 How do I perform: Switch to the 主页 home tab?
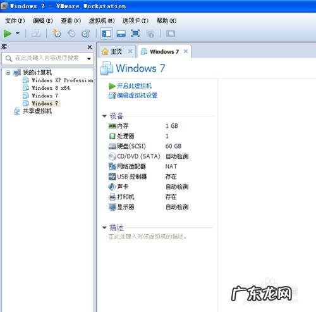click(116, 51)
